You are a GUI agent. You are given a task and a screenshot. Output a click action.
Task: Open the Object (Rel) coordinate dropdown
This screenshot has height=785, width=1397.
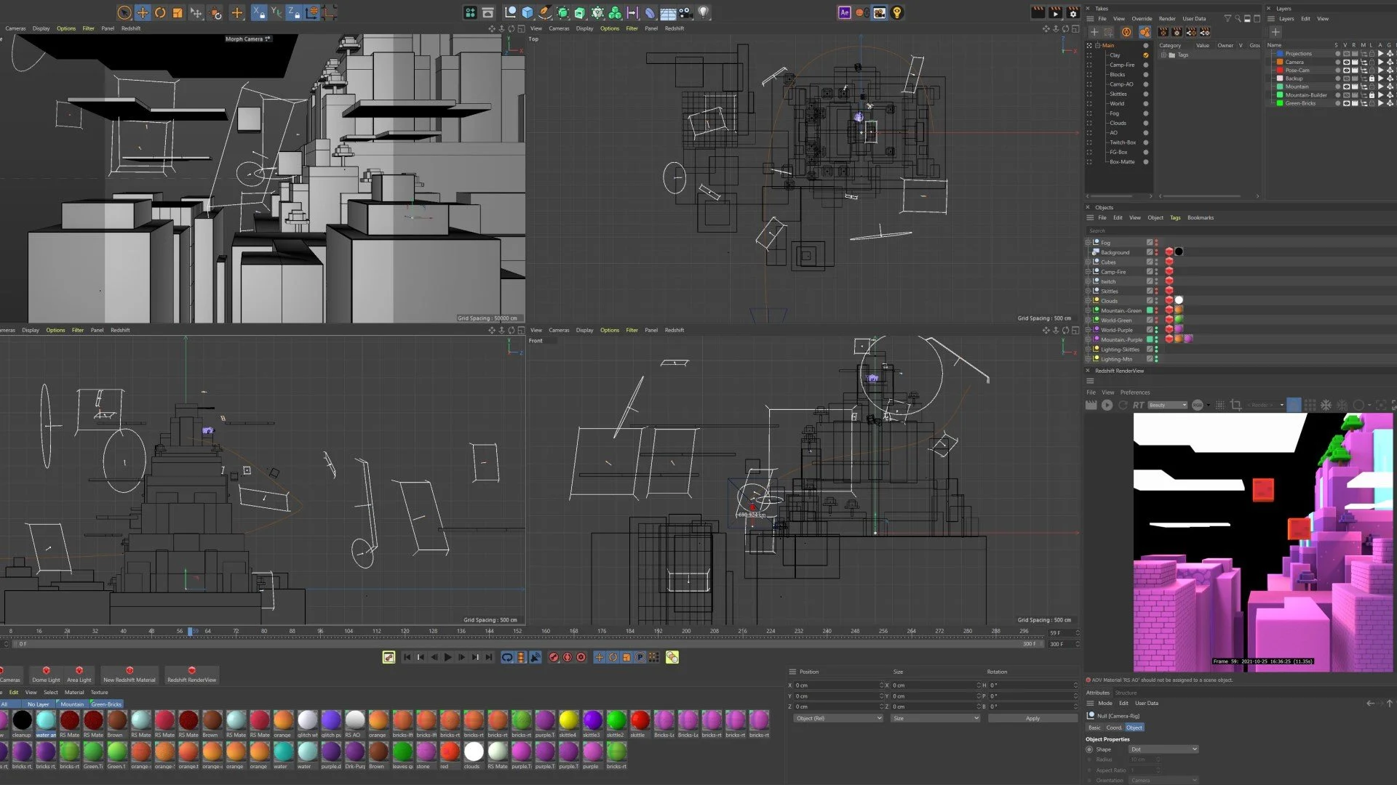pyautogui.click(x=838, y=718)
